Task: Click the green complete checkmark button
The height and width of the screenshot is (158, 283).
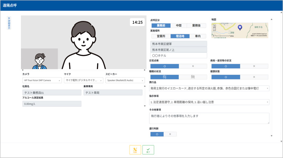Action: (x=148, y=150)
